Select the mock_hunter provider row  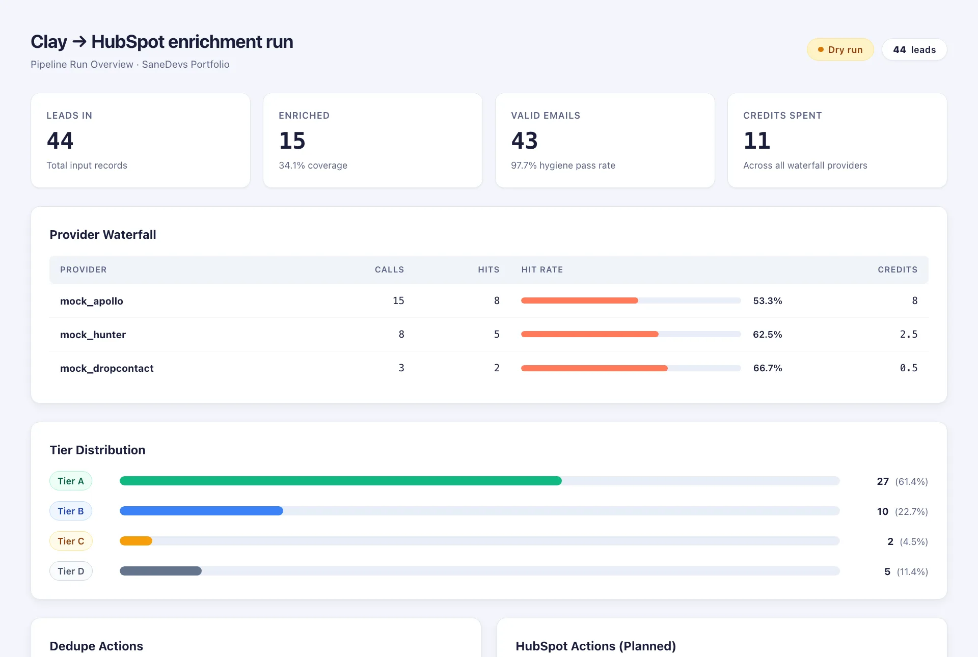(489, 335)
